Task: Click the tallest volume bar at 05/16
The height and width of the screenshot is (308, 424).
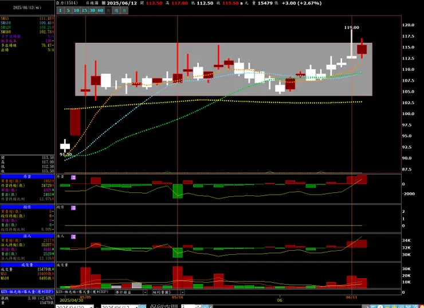Action: click(178, 277)
